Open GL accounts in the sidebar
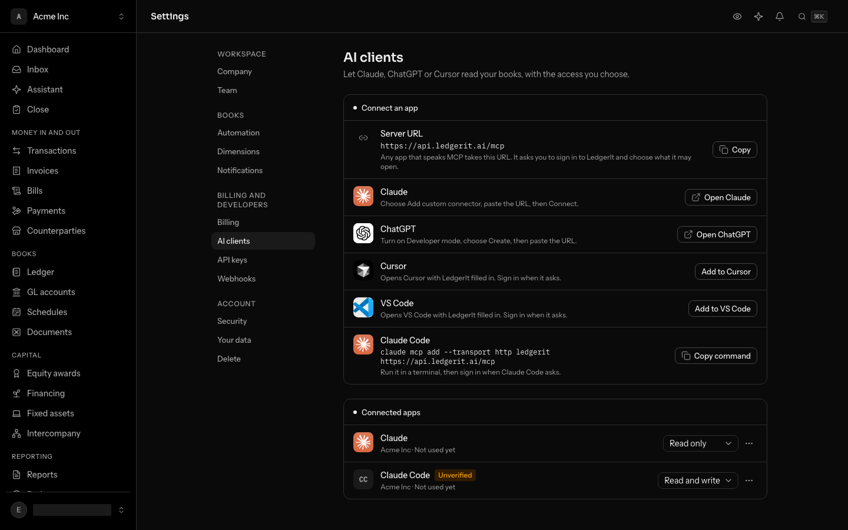848x530 pixels. [x=68, y=292]
